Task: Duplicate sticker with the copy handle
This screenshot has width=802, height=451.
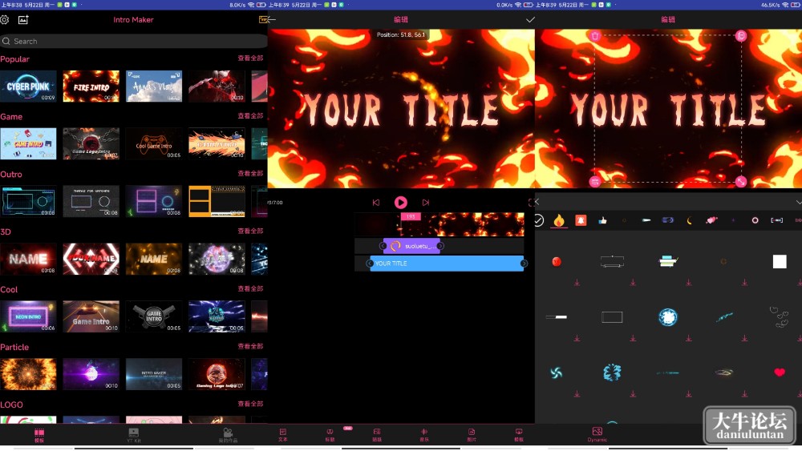Action: [x=741, y=36]
